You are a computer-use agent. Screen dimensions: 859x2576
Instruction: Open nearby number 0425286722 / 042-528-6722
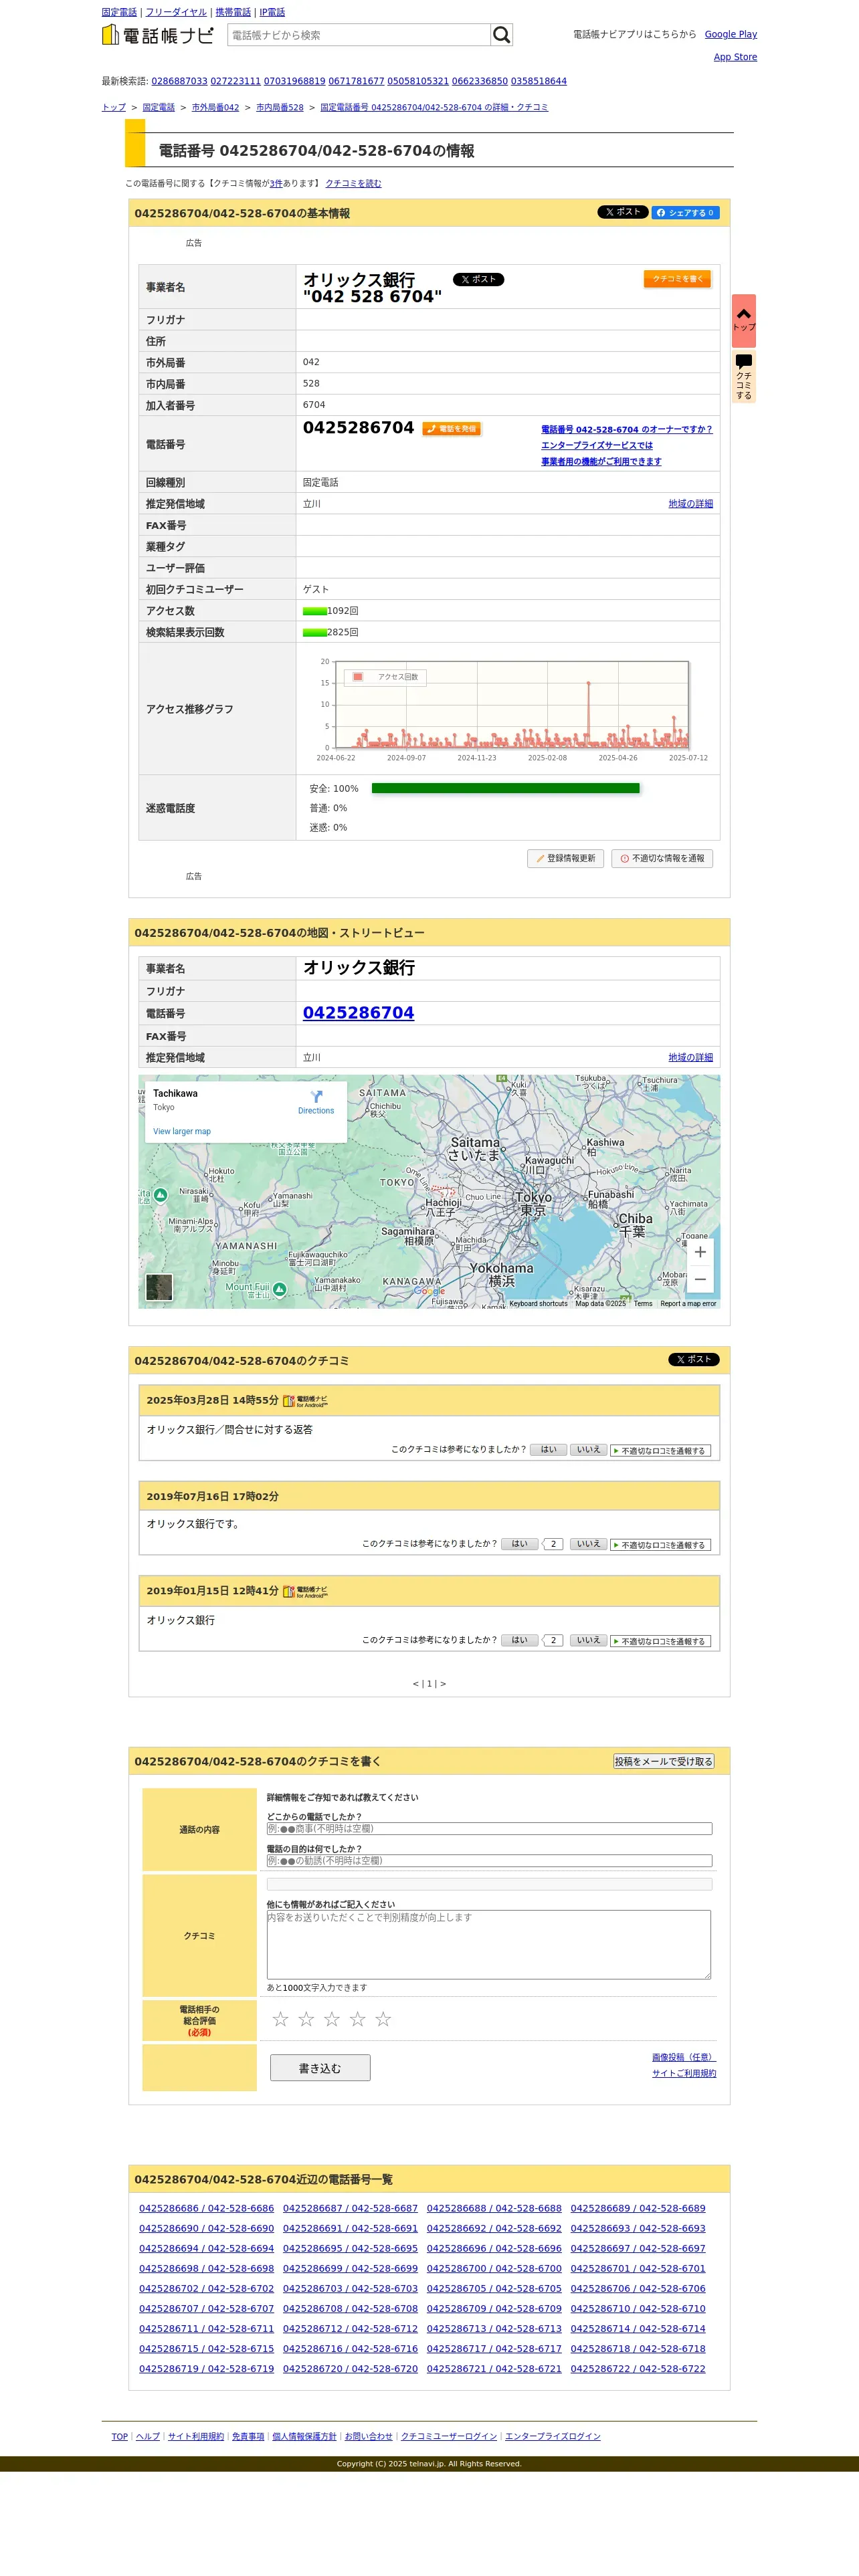click(638, 2368)
